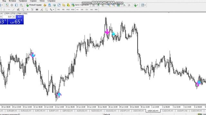Open the Графики menu
The height and width of the screenshot is (115, 206).
(23, 1)
